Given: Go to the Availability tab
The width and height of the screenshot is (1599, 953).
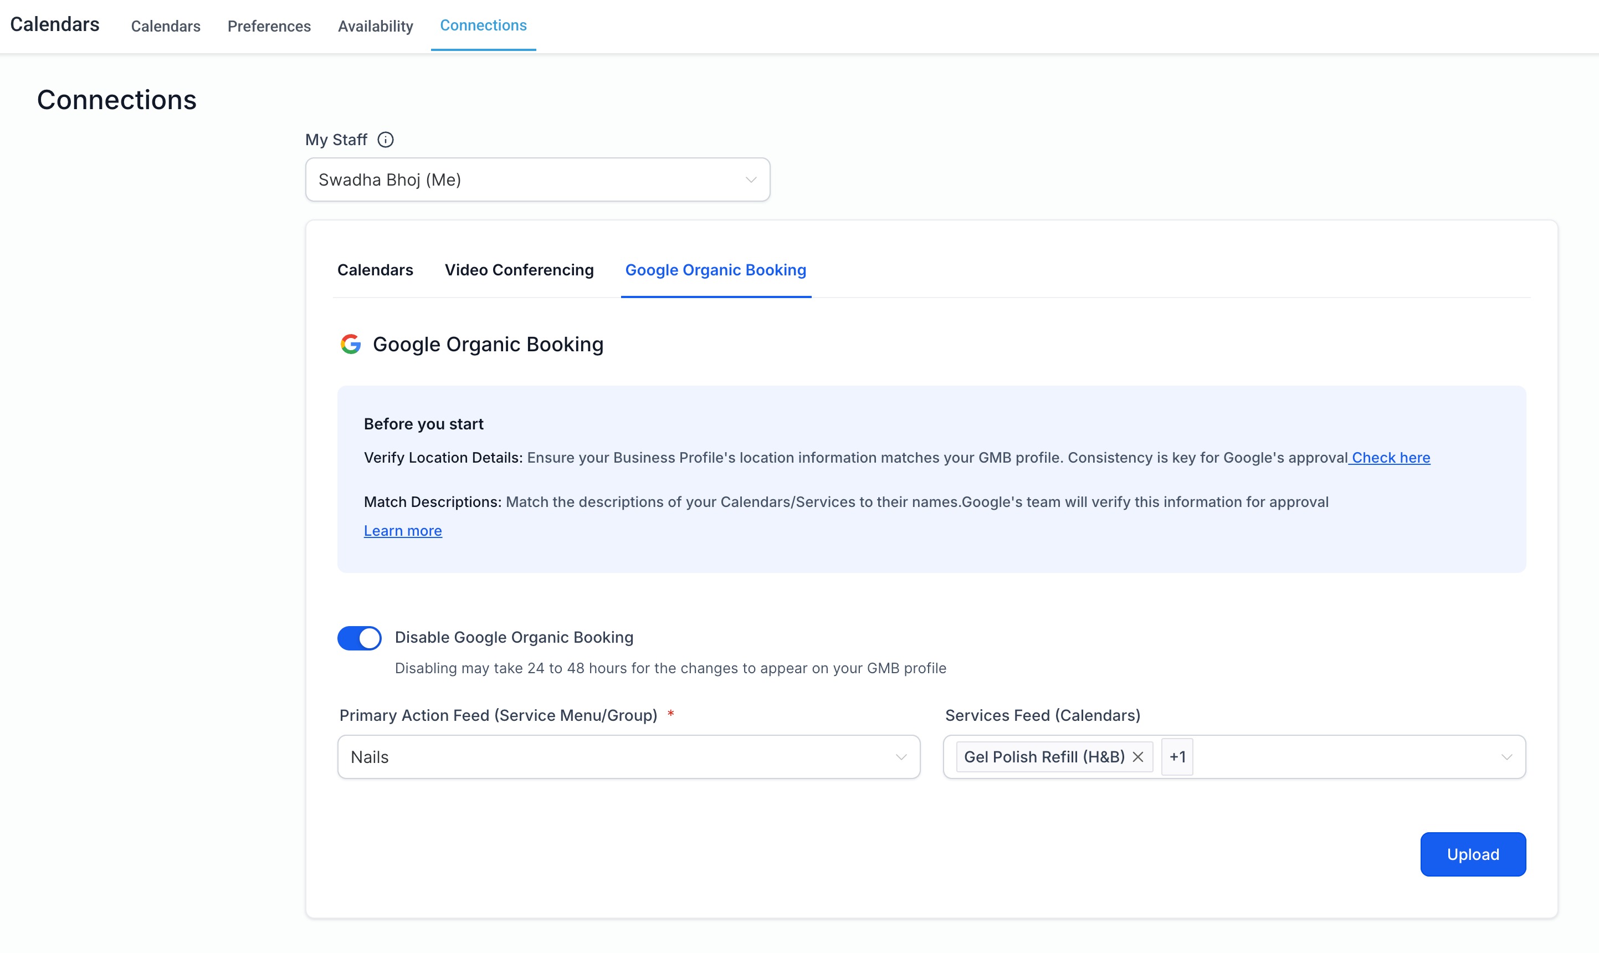Looking at the screenshot, I should click(376, 27).
